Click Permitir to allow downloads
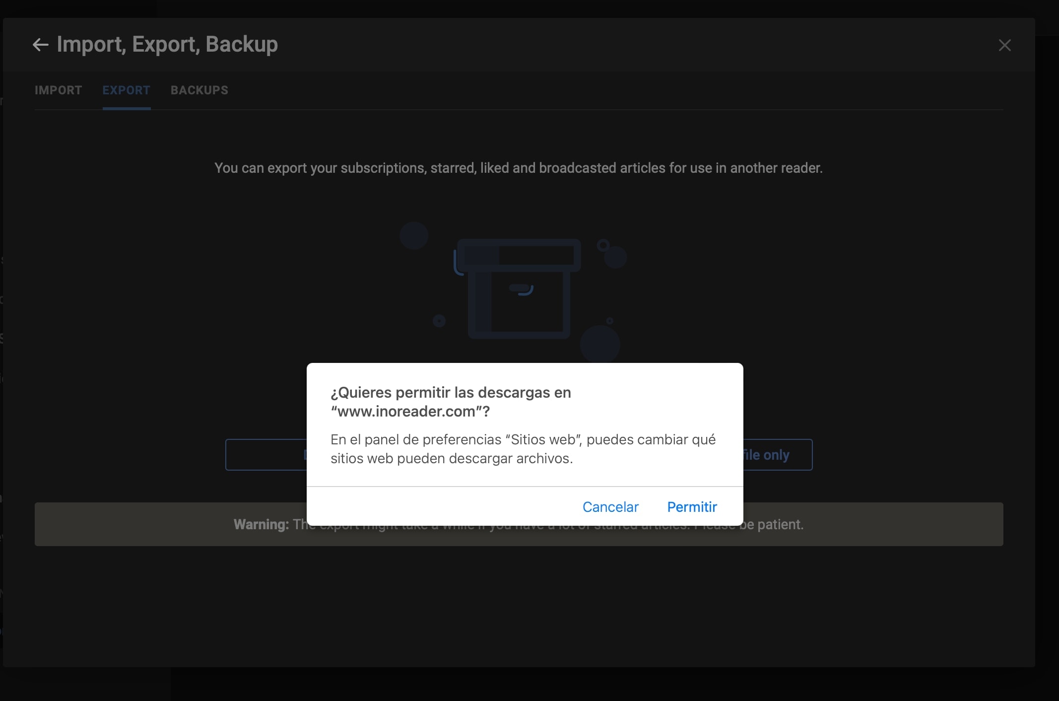Screen dimensions: 1059x701 coord(692,507)
